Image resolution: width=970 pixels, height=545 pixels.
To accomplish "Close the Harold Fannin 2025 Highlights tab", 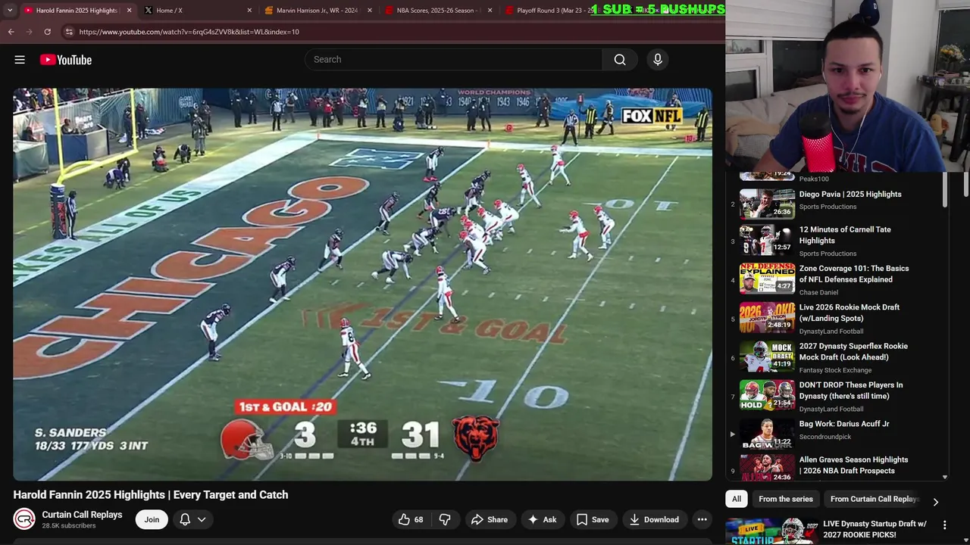I will click(129, 11).
